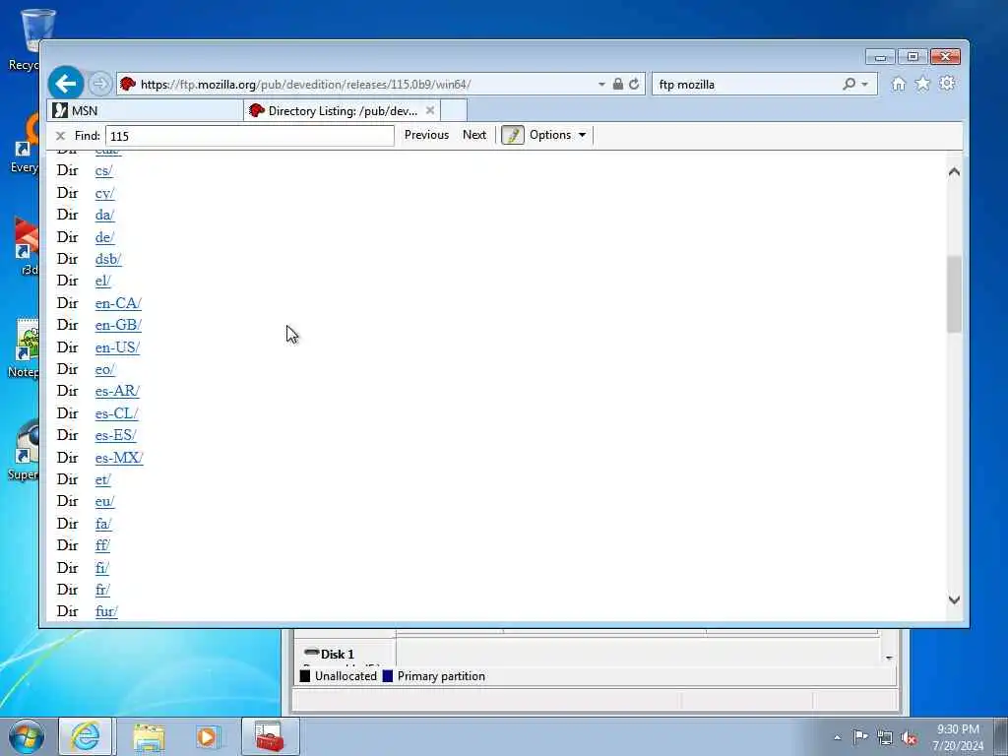This screenshot has width=1008, height=756.
Task: Click Previous in the Find bar
Action: pos(426,135)
